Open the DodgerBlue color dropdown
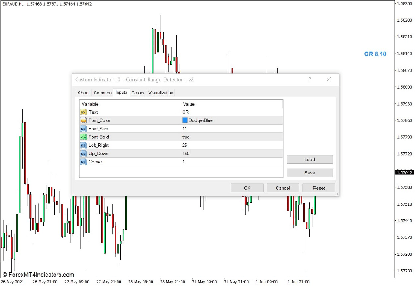The width and height of the screenshot is (416, 286). pos(232,120)
